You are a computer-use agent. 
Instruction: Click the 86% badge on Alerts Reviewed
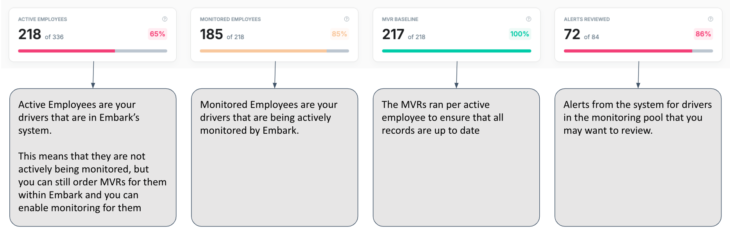[703, 34]
